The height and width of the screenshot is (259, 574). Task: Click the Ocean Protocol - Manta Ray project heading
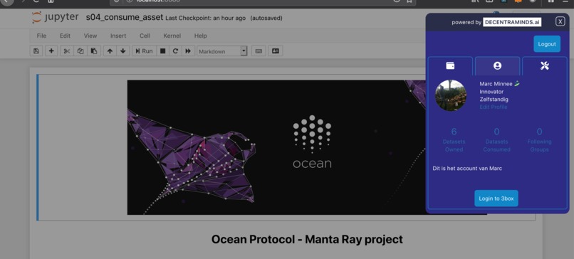[307, 239]
